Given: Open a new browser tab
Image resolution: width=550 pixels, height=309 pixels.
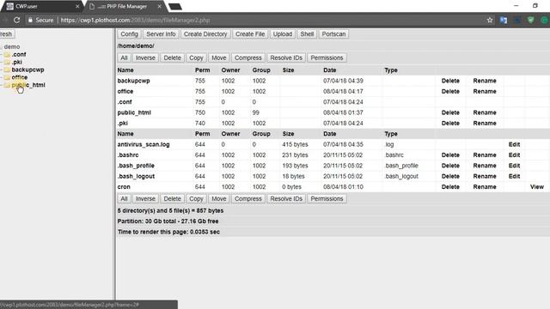Looking at the screenshot, I should [x=175, y=7].
